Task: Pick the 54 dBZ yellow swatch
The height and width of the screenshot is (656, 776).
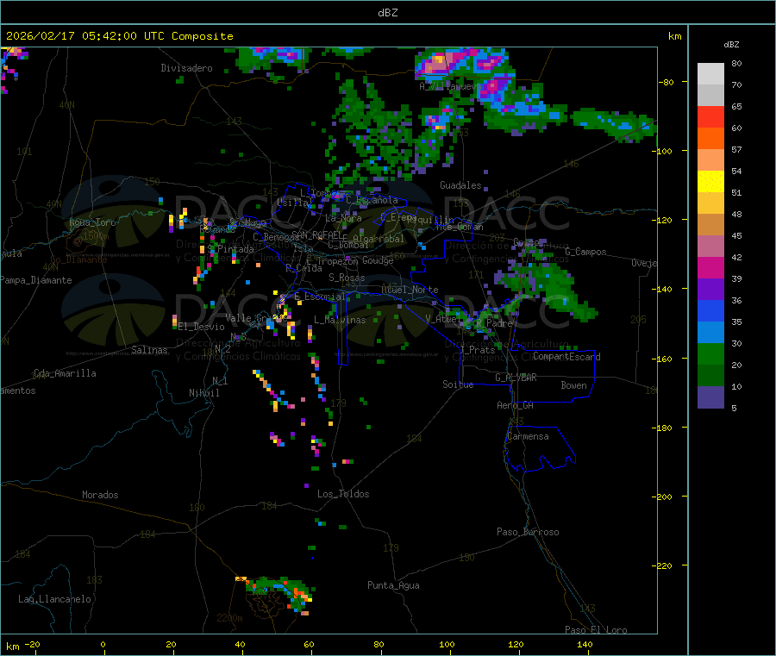Action: click(x=710, y=182)
